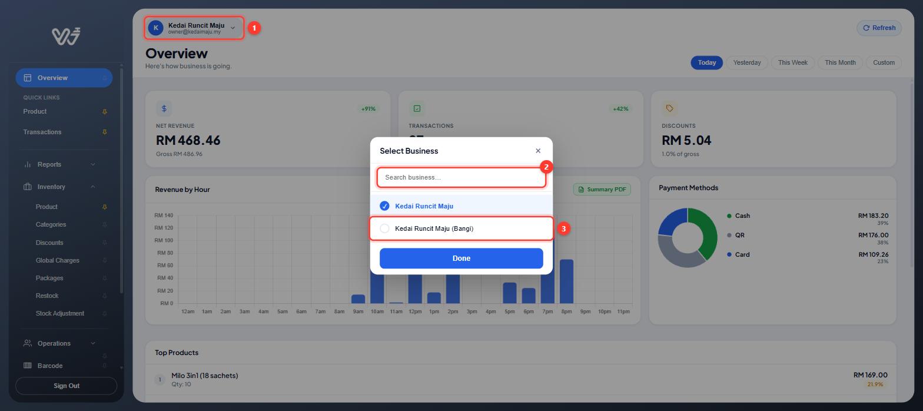Open Categories under Inventory
Viewport: 923px width, 411px height.
click(51, 224)
